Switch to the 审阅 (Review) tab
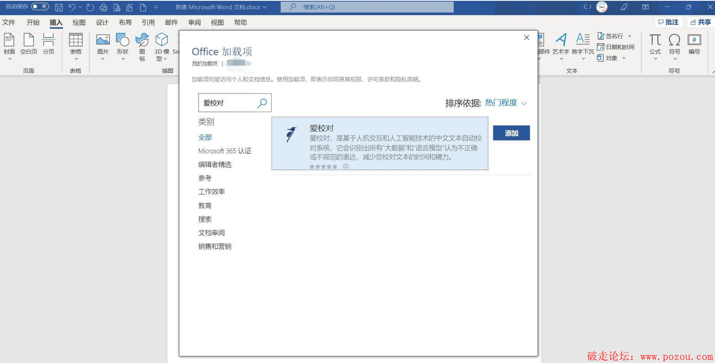The width and height of the screenshot is (715, 363). coord(194,22)
